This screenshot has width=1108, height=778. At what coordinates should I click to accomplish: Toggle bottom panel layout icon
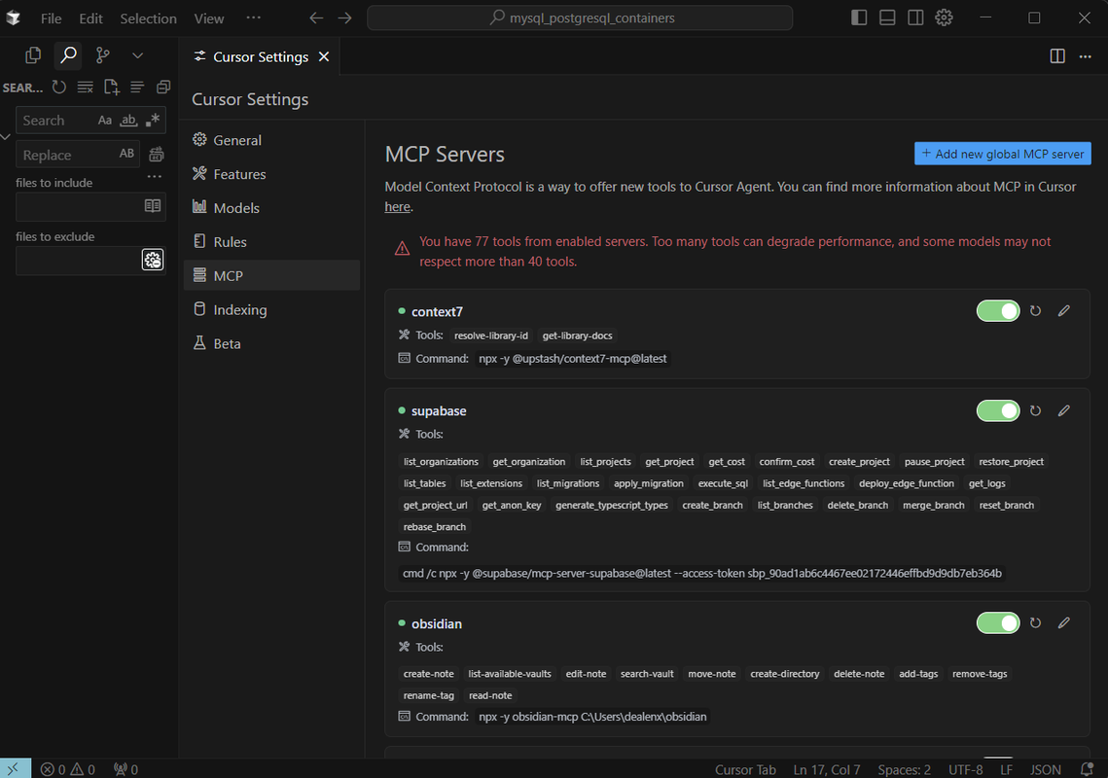(887, 18)
